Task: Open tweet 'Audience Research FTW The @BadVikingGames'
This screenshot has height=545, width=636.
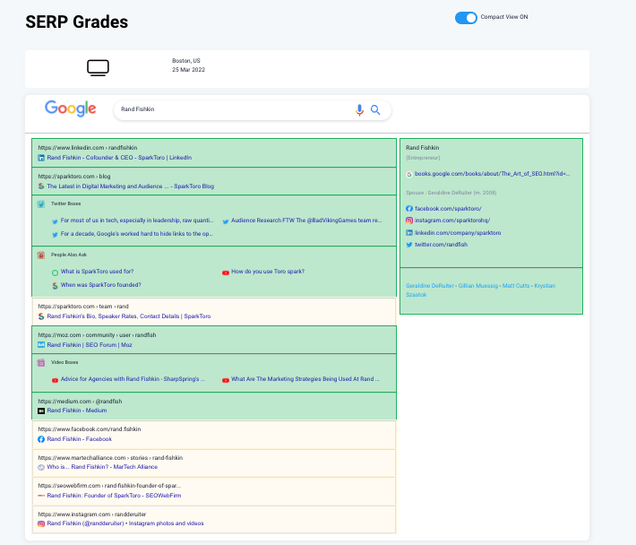Action: (306, 221)
